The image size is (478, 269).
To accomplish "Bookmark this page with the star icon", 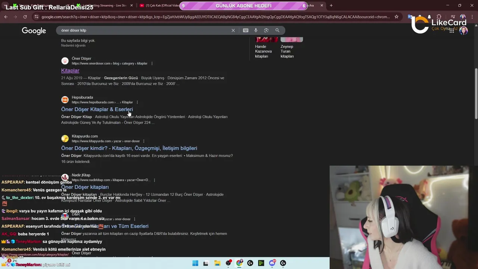I will [396, 17].
